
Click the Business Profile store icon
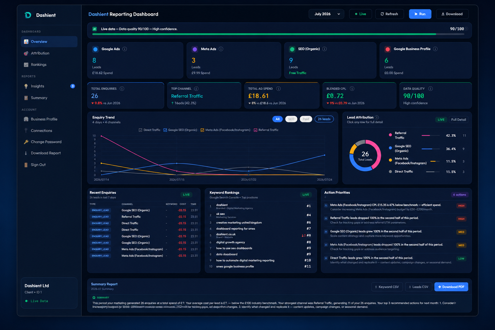[26, 119]
